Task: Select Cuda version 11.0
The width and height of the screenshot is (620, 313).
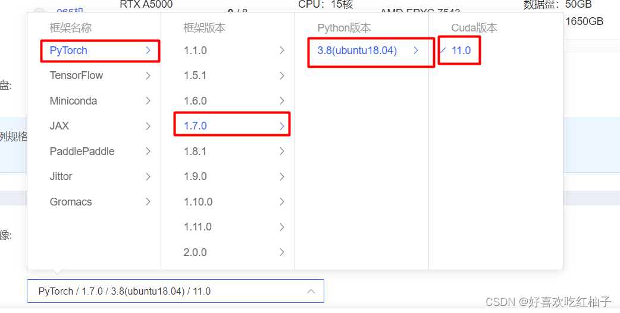Action: coord(496,50)
